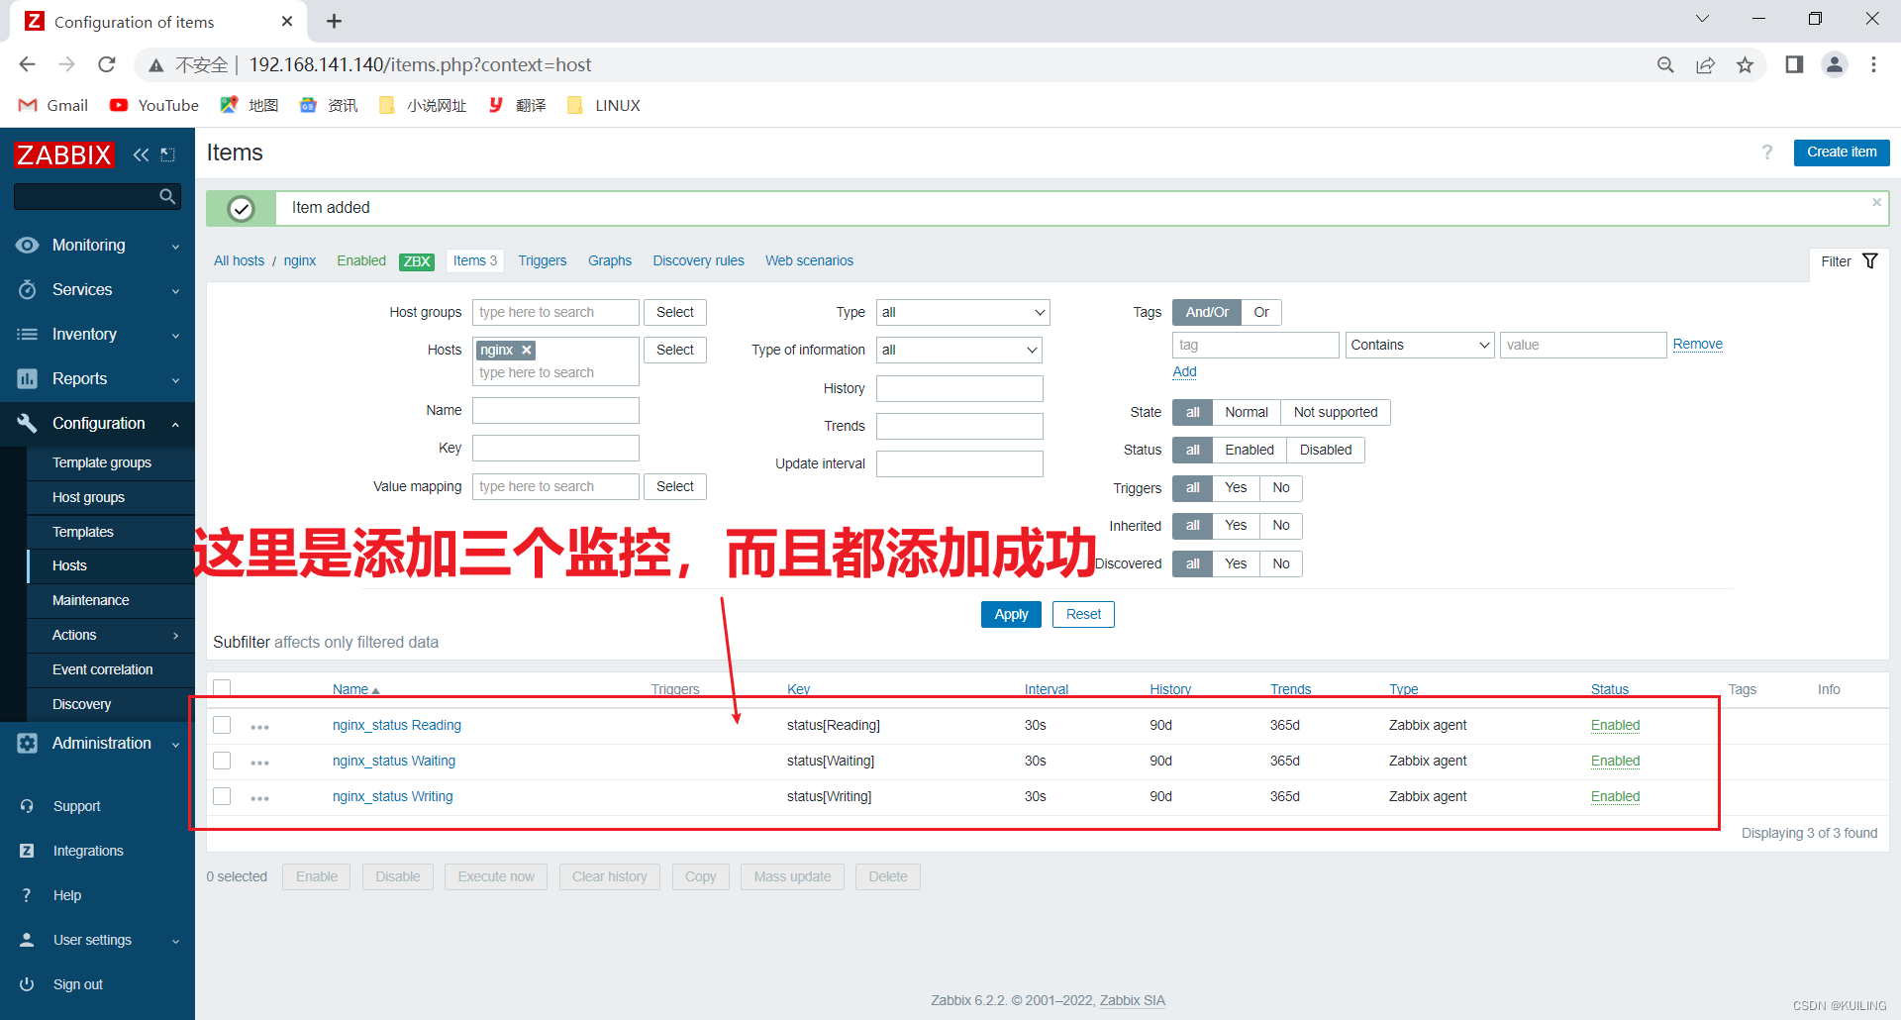
Task: Open Host groups in Configuration menu
Action: [x=88, y=497]
